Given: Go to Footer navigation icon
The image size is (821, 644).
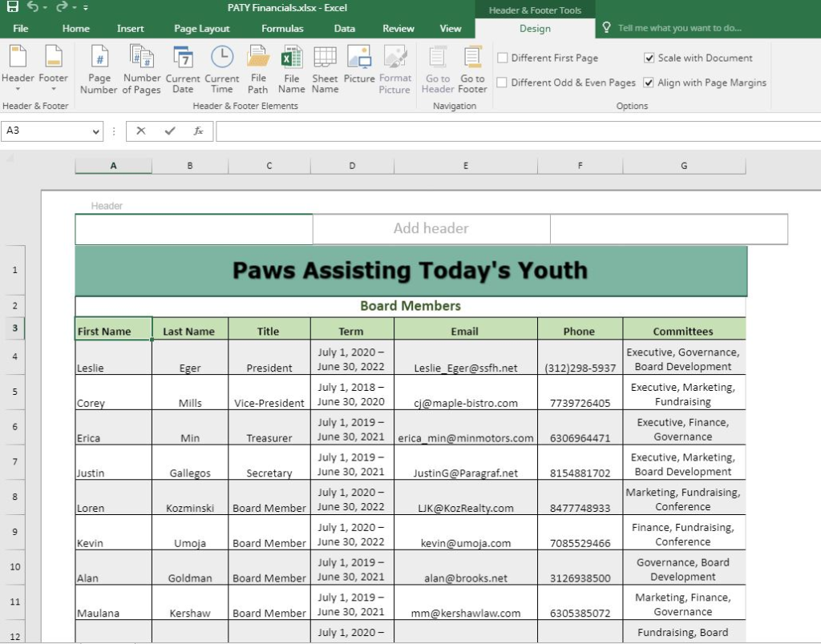Looking at the screenshot, I should click(x=473, y=69).
